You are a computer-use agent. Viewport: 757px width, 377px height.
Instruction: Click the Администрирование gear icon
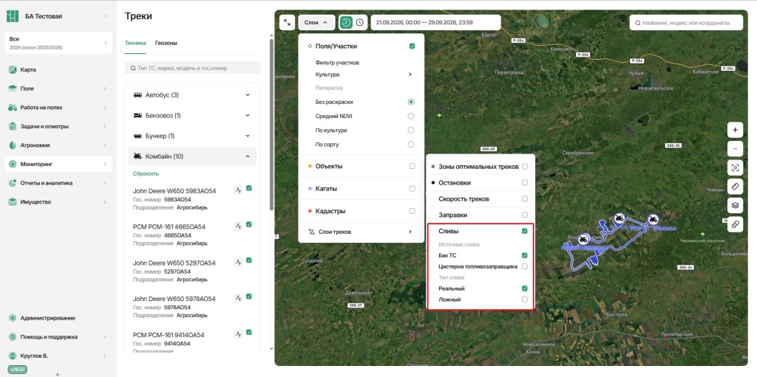pyautogui.click(x=13, y=318)
